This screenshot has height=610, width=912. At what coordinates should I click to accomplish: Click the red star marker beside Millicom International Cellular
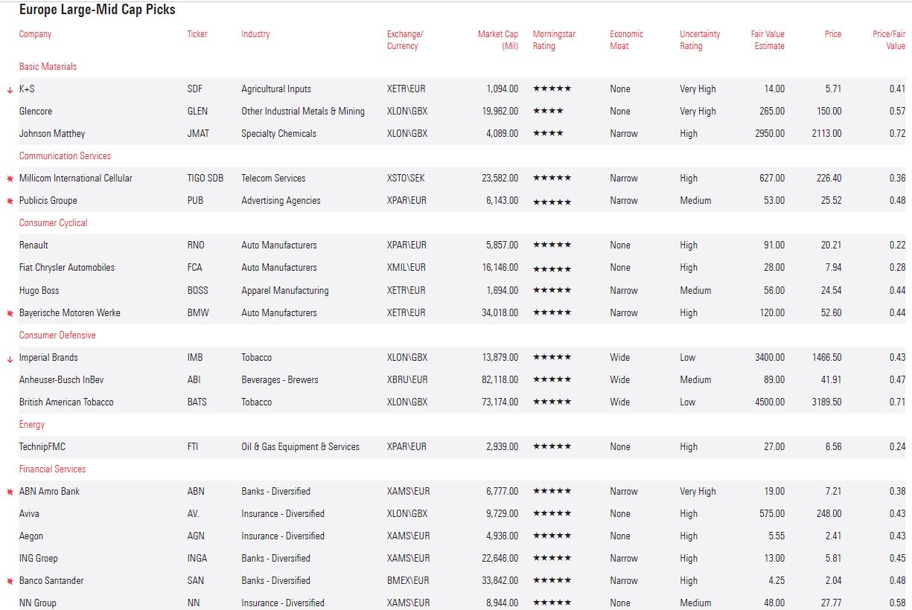pyautogui.click(x=10, y=179)
